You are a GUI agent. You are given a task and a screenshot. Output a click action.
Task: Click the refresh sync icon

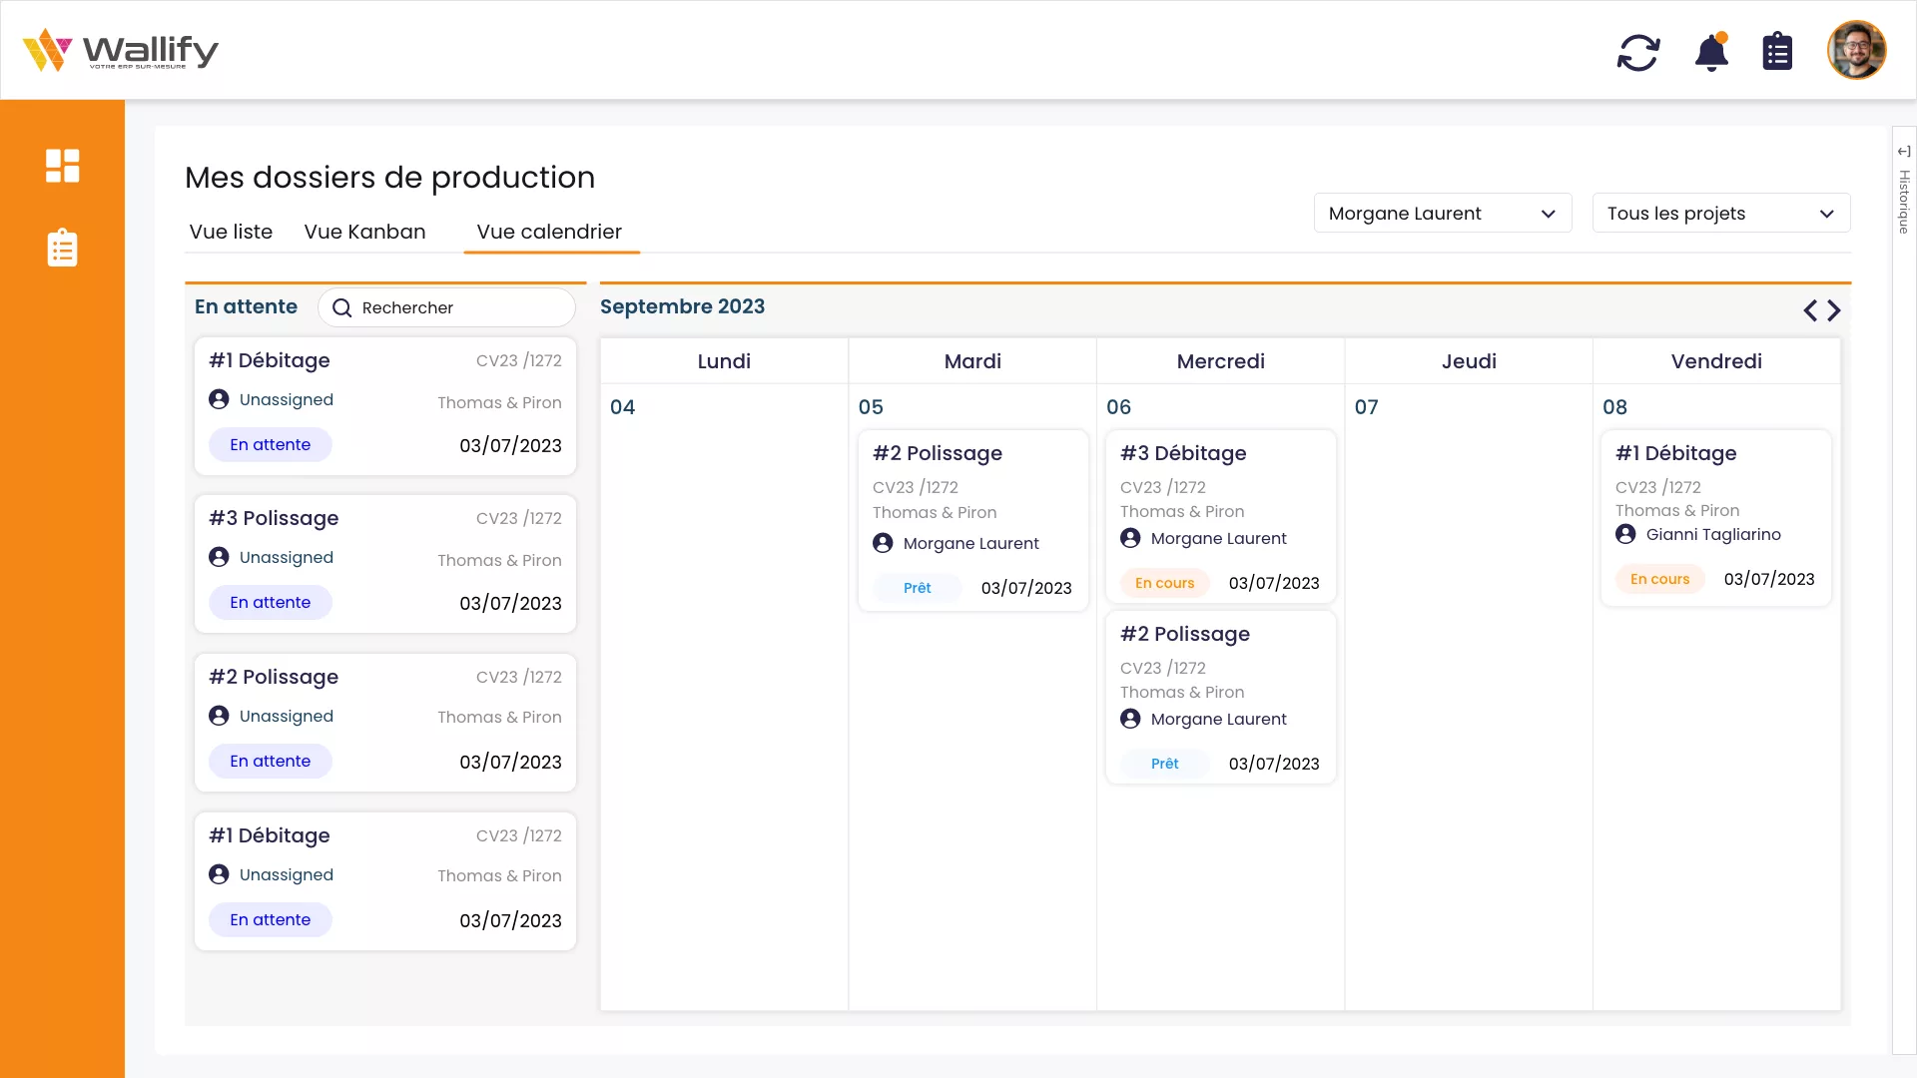pyautogui.click(x=1637, y=52)
